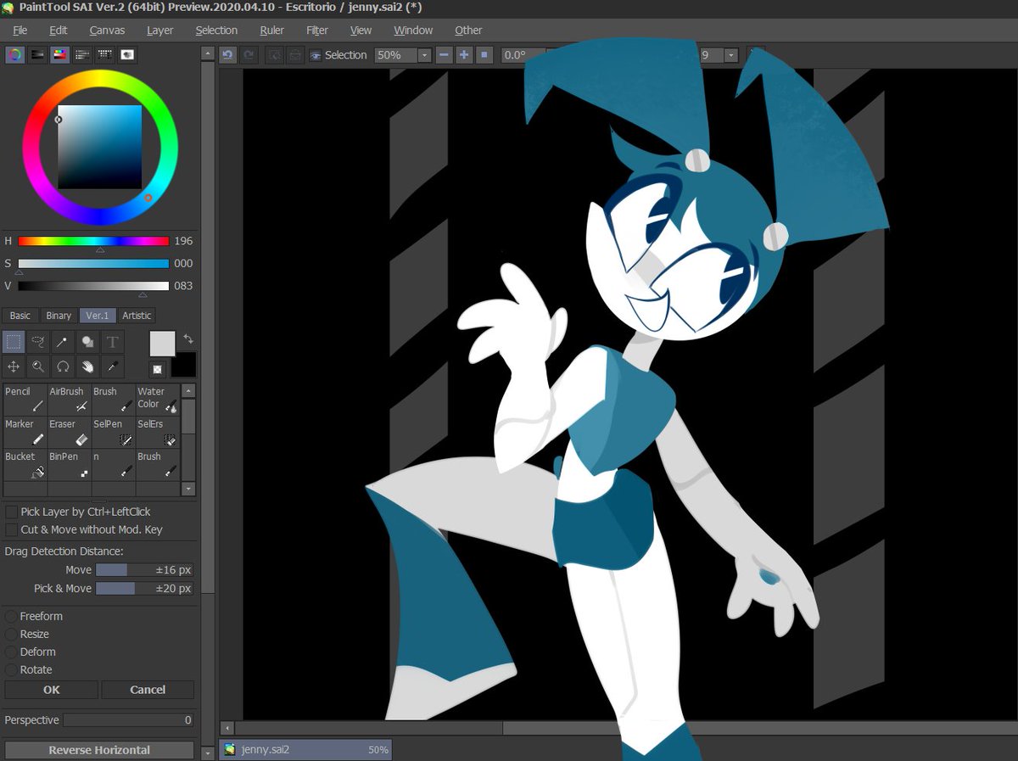Open the 50% zoom level dropdown
Screen dimensions: 1018x761
point(425,55)
